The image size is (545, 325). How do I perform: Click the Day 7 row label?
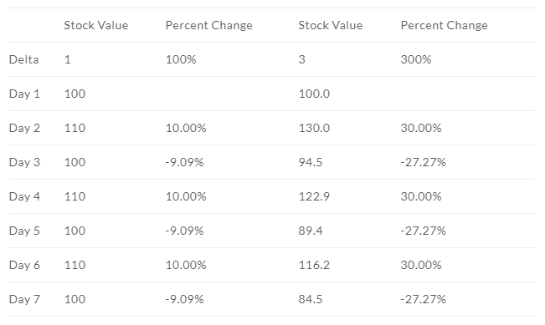[x=24, y=299]
